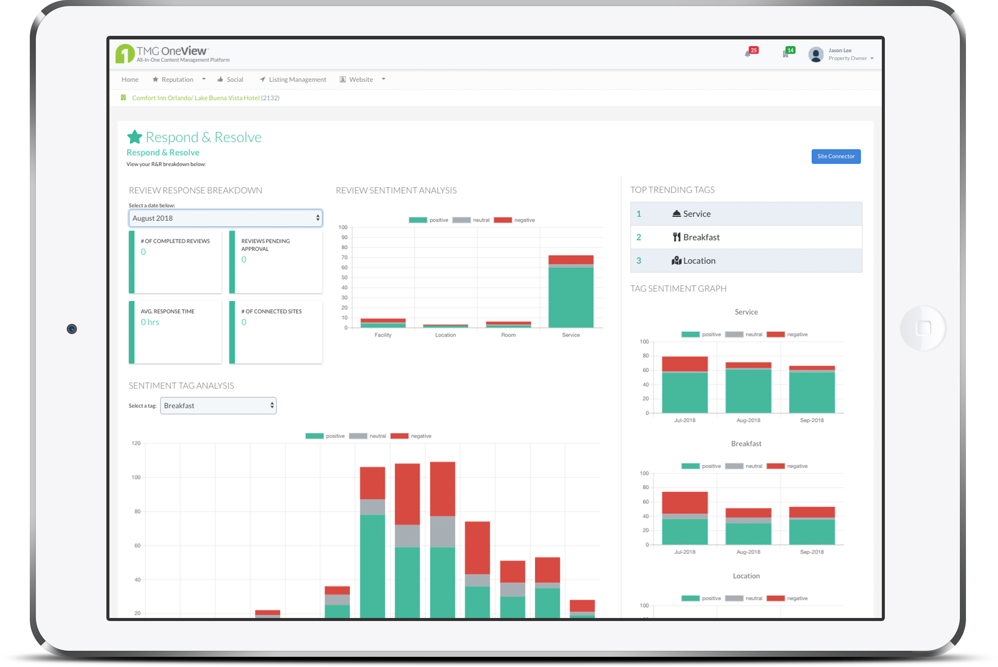Toggle positive legend in Sentiment Tag Analysis chart
The image size is (998, 667).
325,436
